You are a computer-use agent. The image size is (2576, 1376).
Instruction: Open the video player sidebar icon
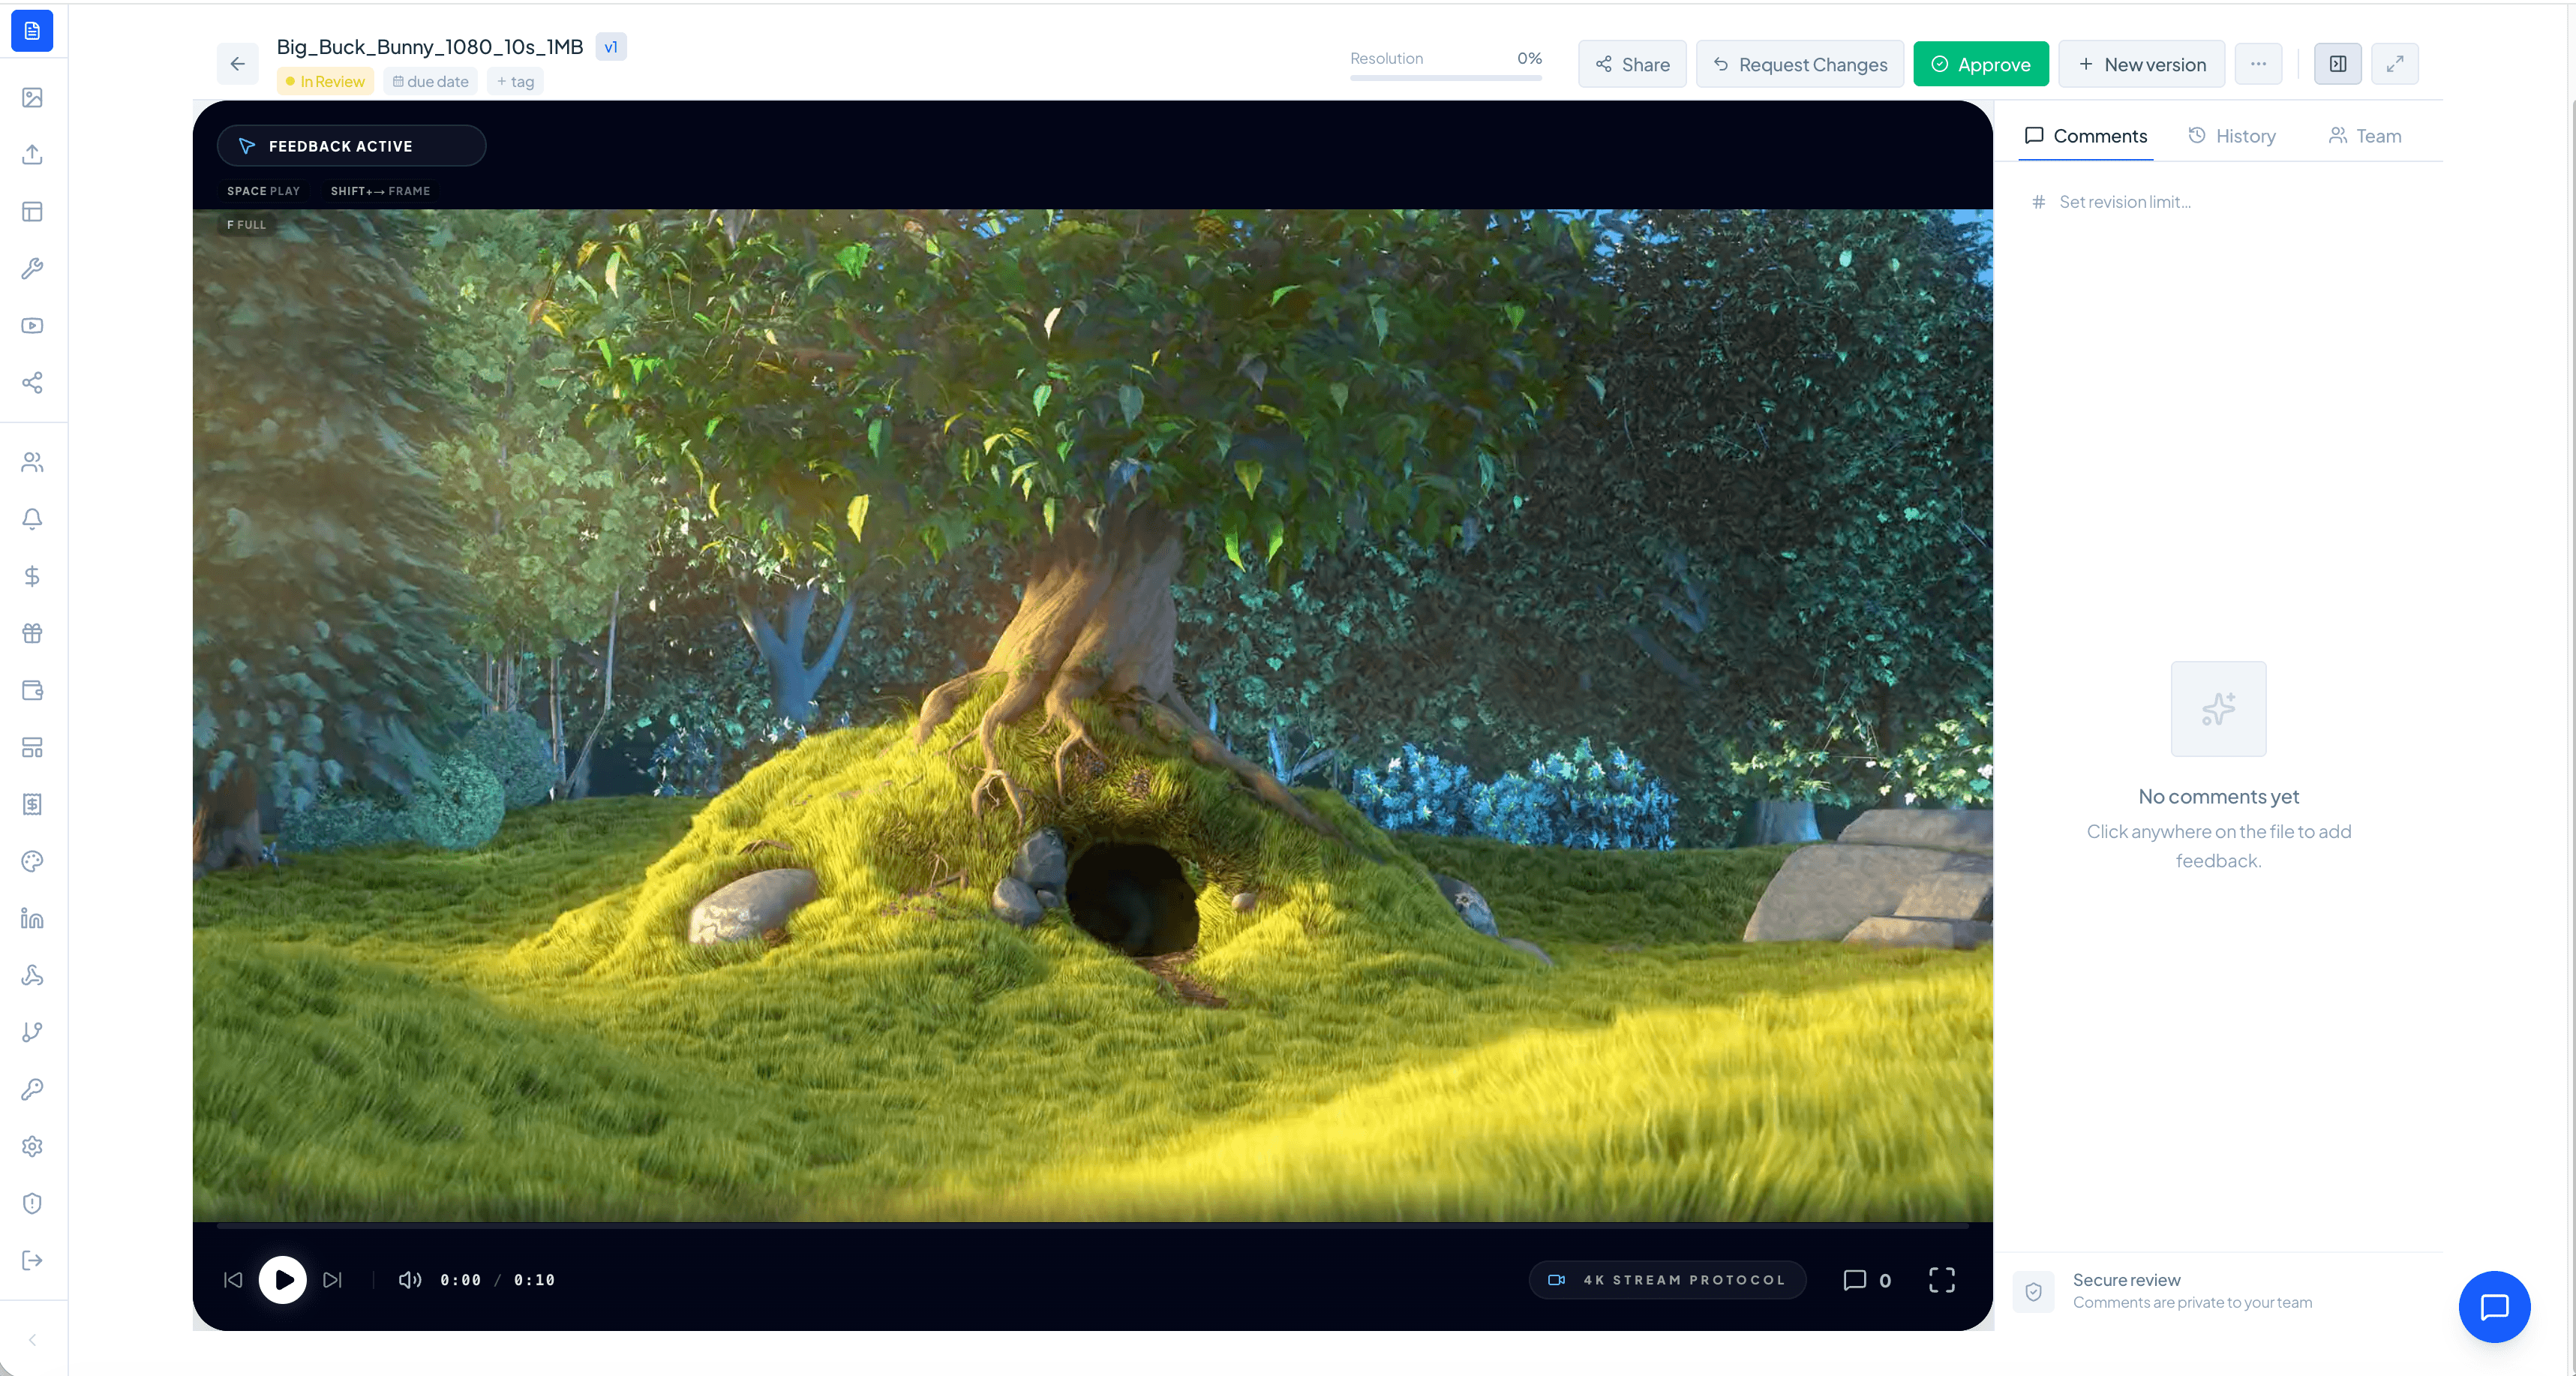pyautogui.click(x=32, y=326)
